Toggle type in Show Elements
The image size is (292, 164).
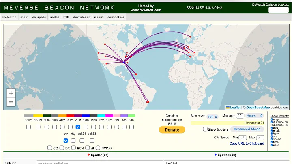point(271,134)
